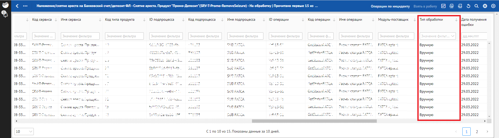Click the 'Имя операции' filter input field
The image size is (499, 138).
point(355,36)
